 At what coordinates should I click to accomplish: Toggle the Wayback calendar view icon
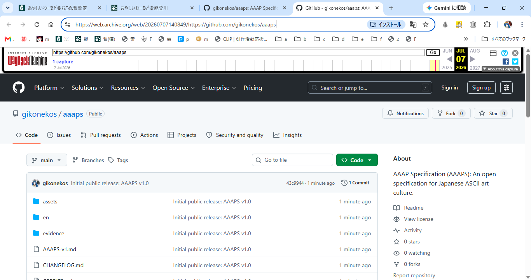coord(493,53)
